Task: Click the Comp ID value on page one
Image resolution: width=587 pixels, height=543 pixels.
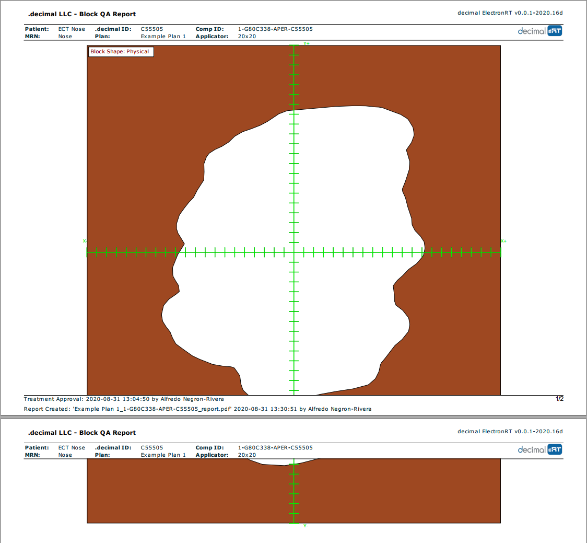Action: (x=275, y=29)
